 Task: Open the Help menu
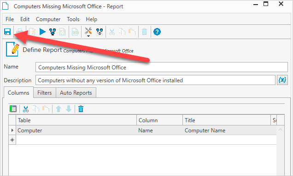[x=92, y=19]
